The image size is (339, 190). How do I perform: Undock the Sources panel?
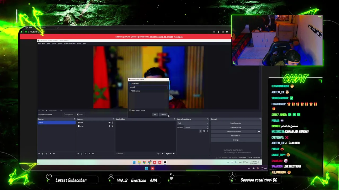(113, 119)
